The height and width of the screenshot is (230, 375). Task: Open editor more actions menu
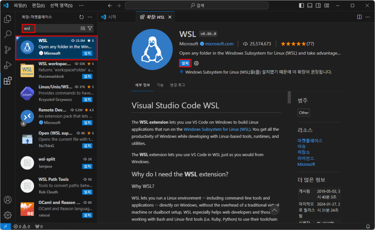[x=368, y=17]
